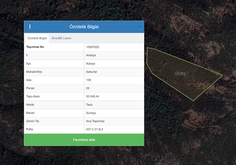
Task: Click the Ada value 138
Action: [88, 80]
